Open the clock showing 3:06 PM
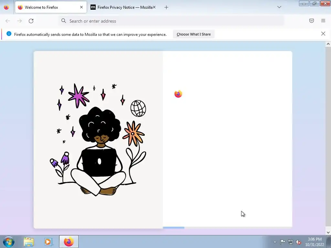331x248 pixels. (x=315, y=242)
